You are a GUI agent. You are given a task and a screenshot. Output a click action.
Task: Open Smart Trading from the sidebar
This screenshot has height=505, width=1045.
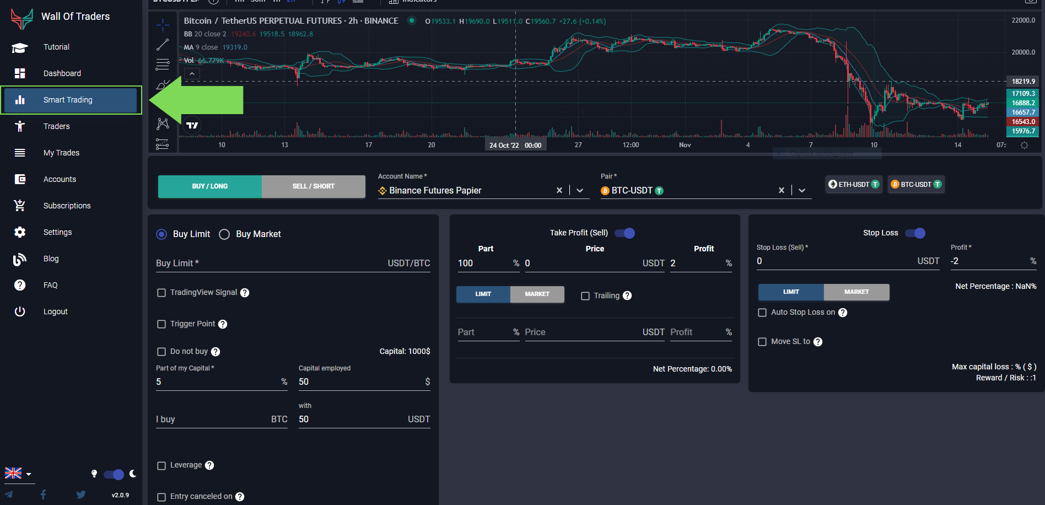(68, 100)
